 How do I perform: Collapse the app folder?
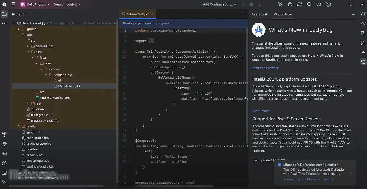point(19,35)
